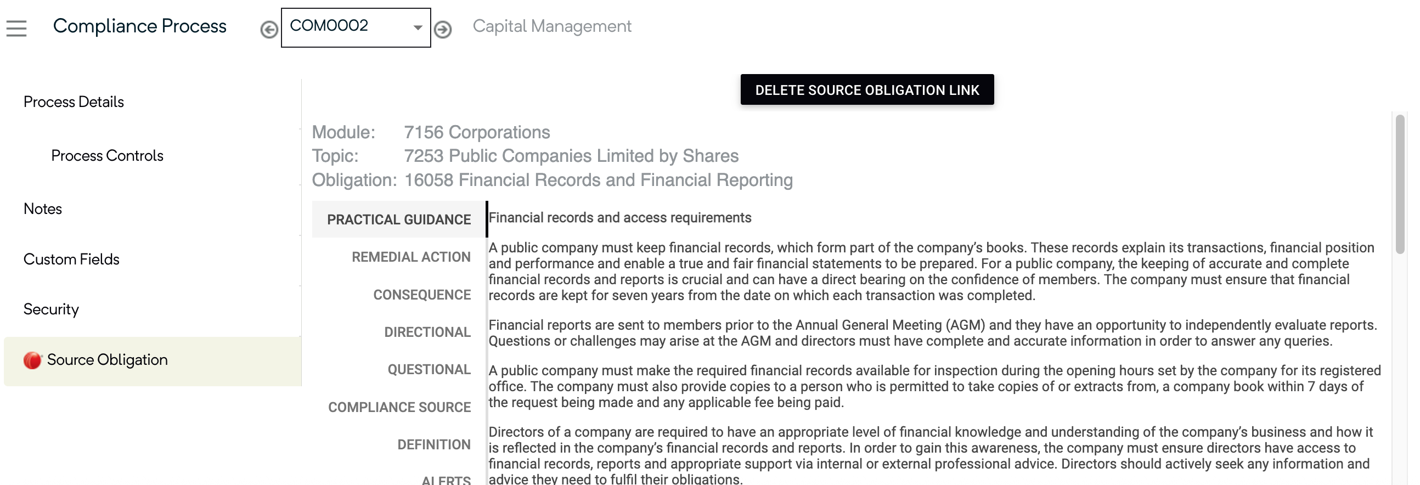Open Process Controls section

[107, 155]
